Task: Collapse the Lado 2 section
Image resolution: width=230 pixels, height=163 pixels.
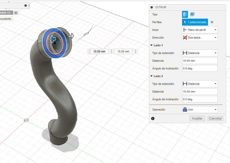Action: pos(152,76)
